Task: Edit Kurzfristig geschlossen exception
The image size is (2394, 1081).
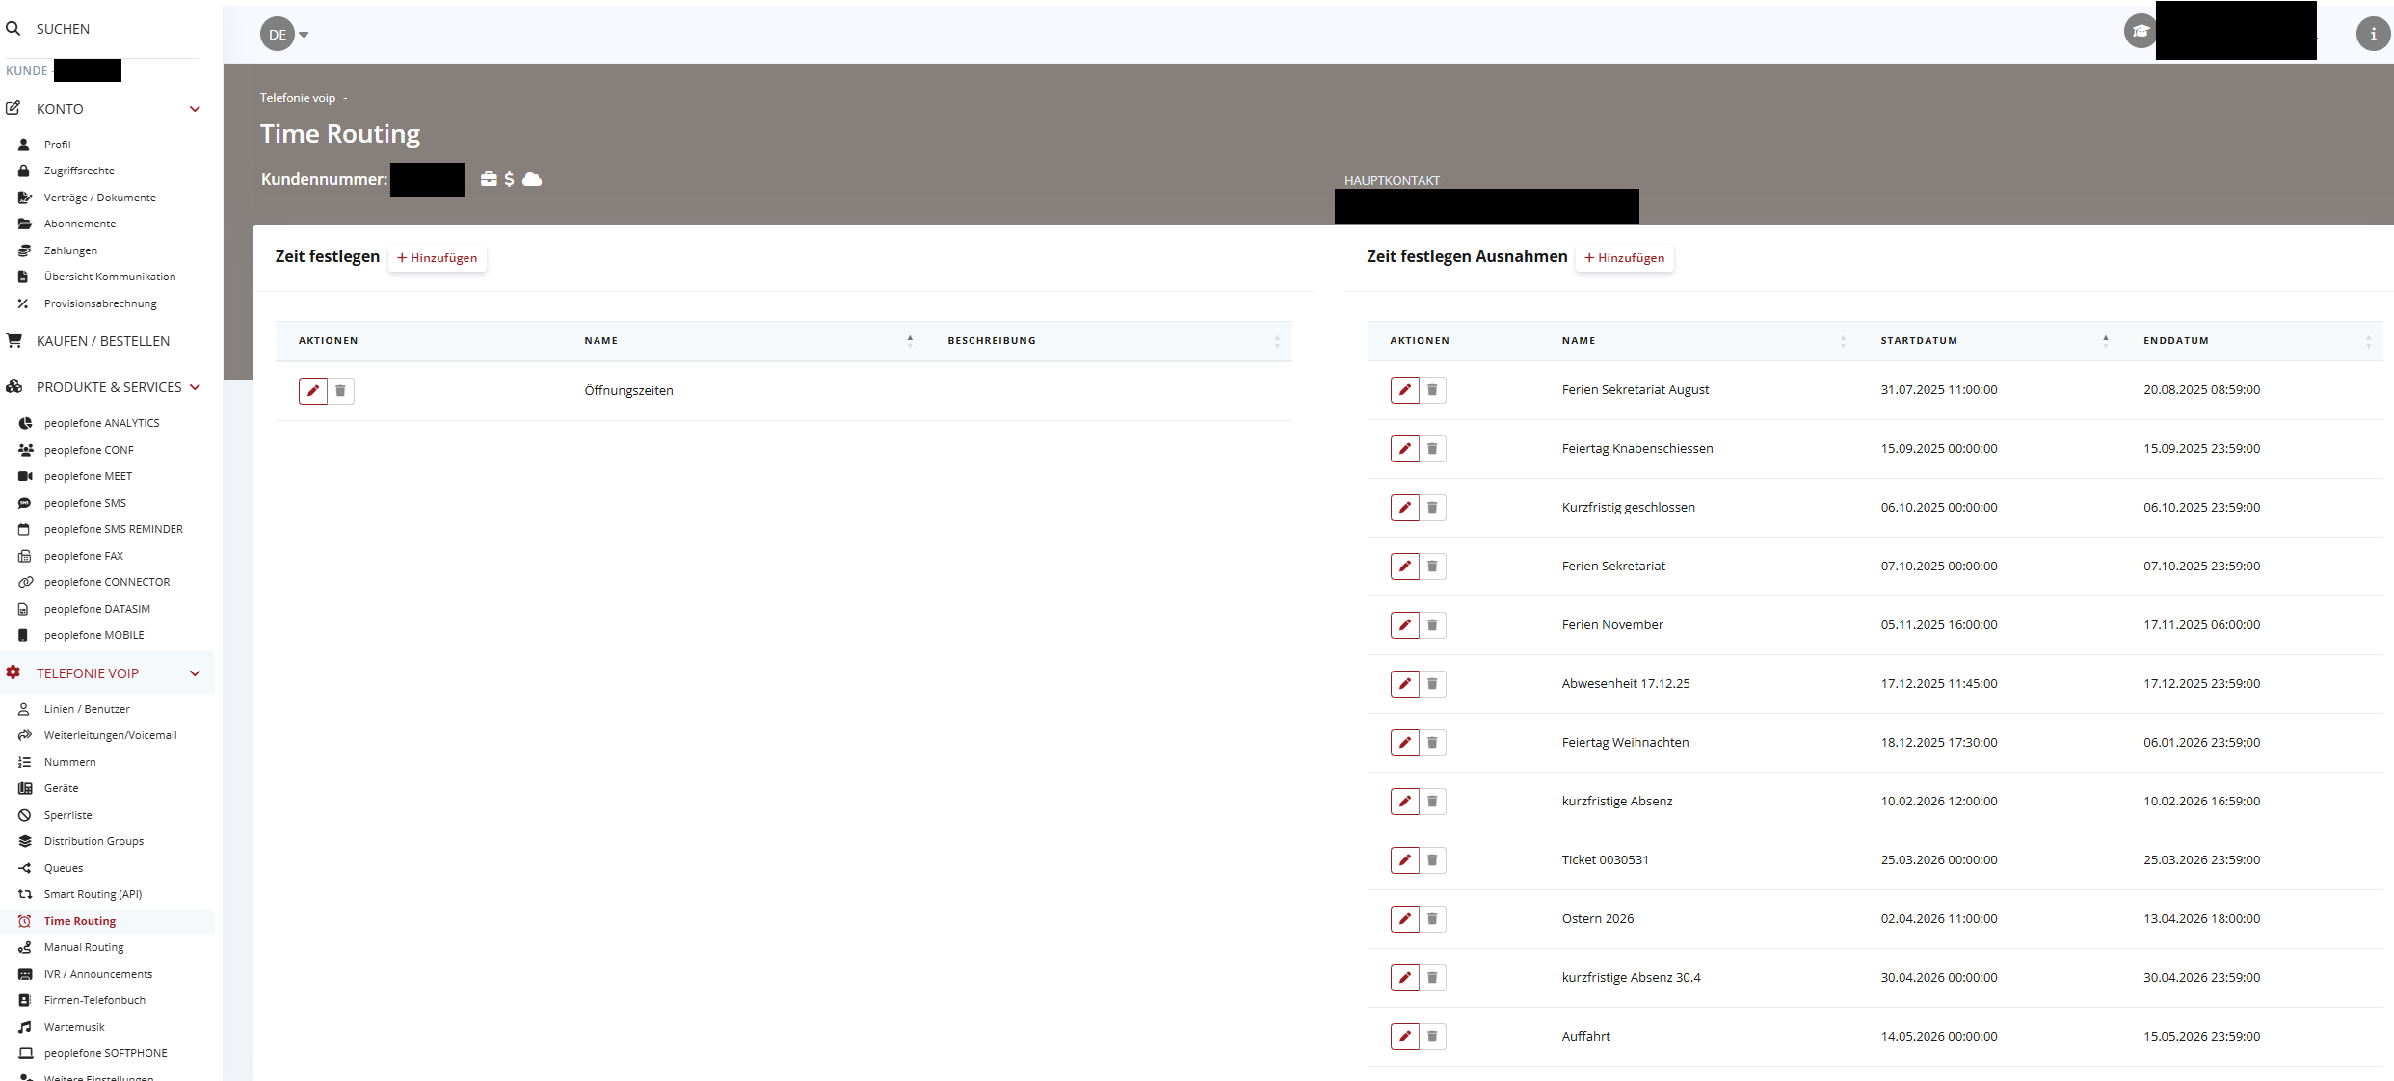Action: pyautogui.click(x=1405, y=508)
